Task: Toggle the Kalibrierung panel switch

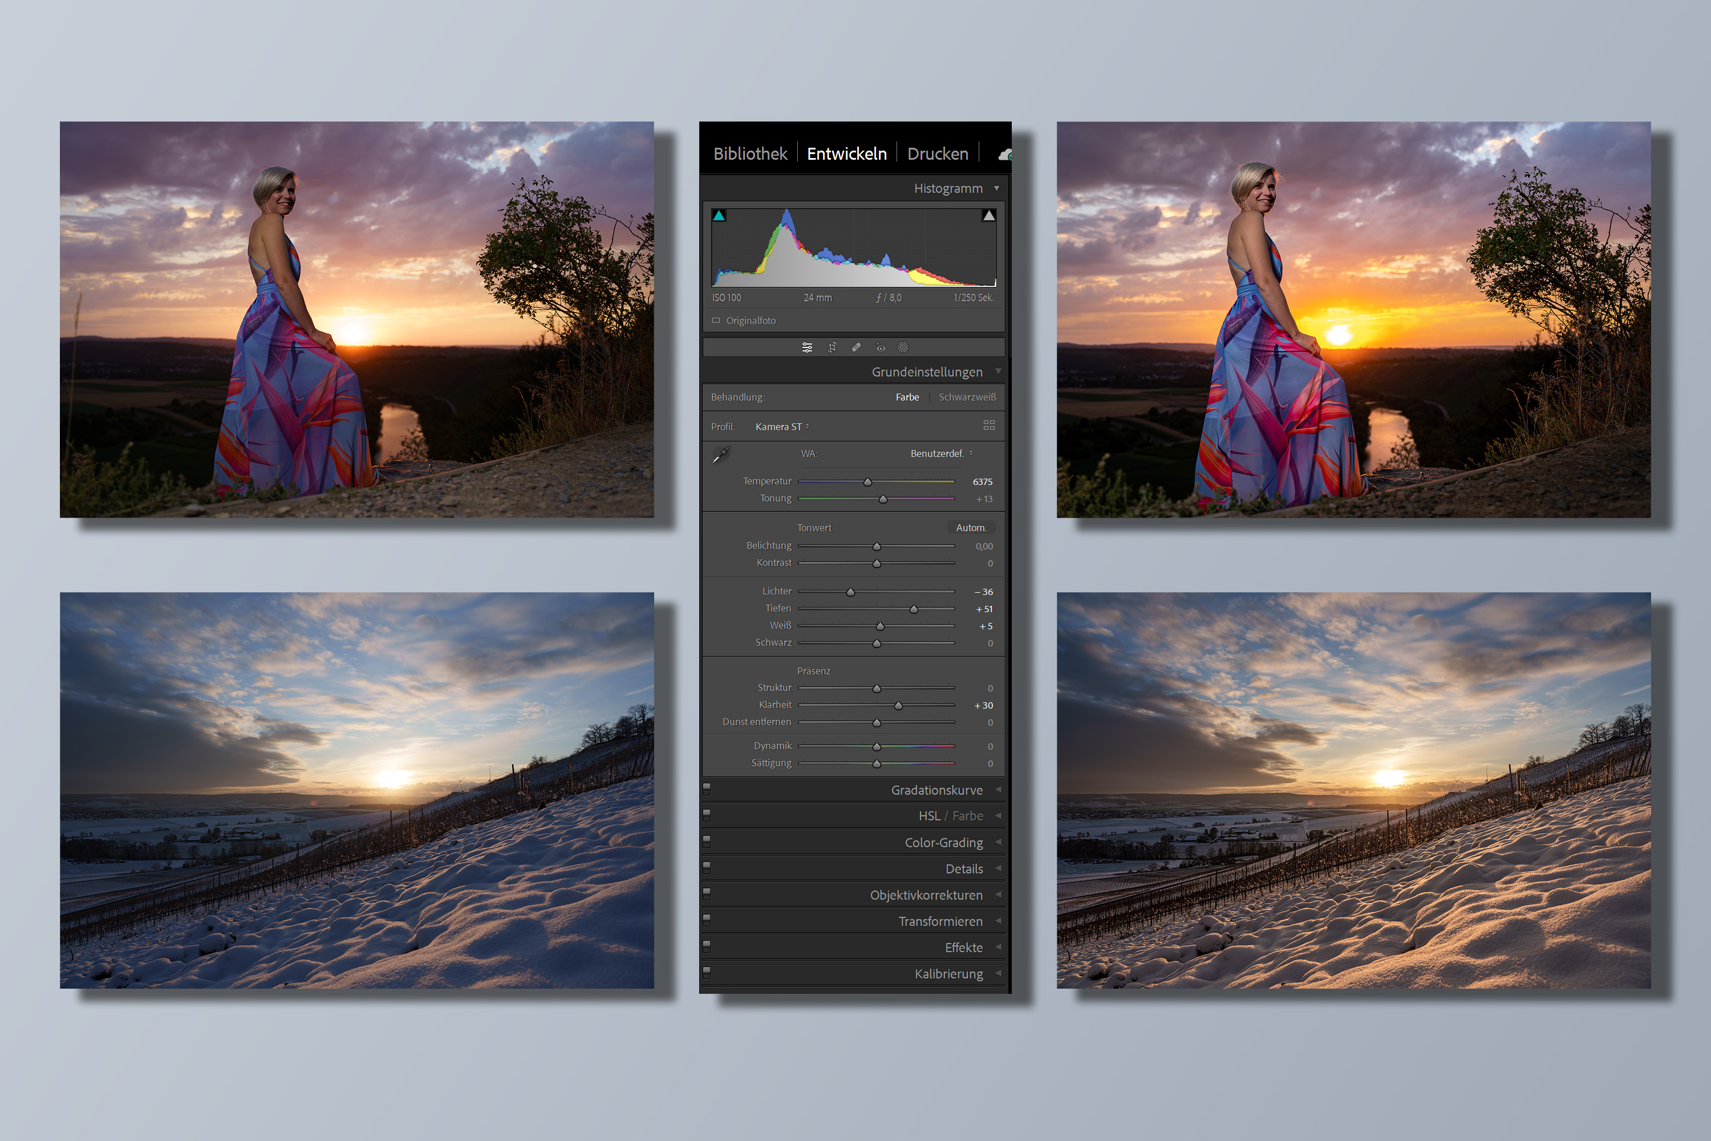Action: click(707, 972)
